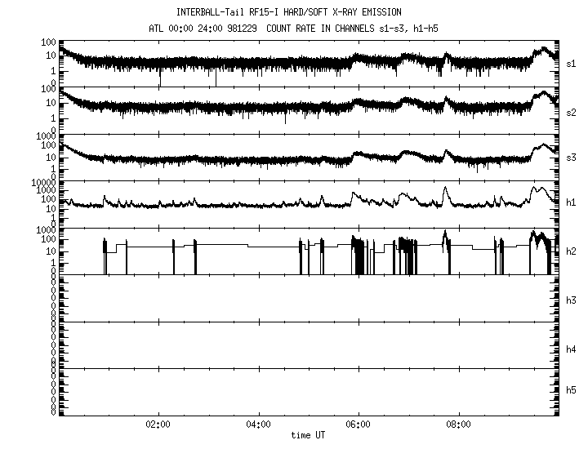The height and width of the screenshot is (449, 588).
Task: Select the 04:00 time axis label
Action: [258, 425]
